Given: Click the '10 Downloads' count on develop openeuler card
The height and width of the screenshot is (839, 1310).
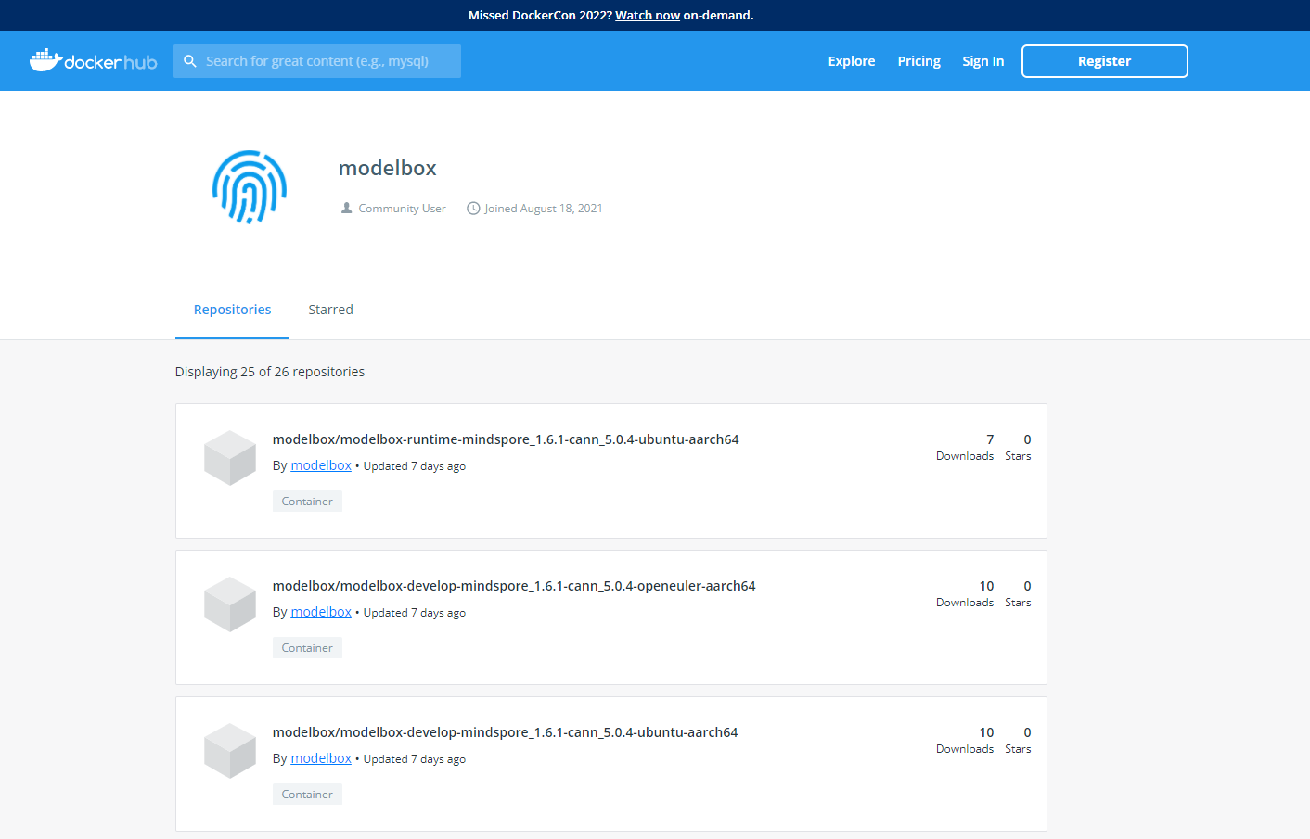Looking at the screenshot, I should pyautogui.click(x=965, y=593).
